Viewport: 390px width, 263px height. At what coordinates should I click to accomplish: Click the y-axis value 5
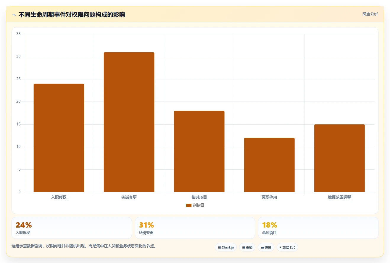click(x=19, y=169)
